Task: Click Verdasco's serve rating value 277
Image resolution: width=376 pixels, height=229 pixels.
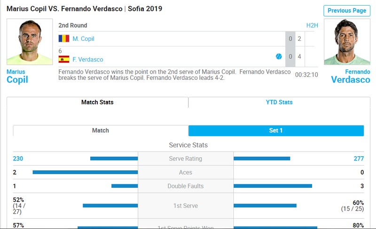Action: pos(359,159)
